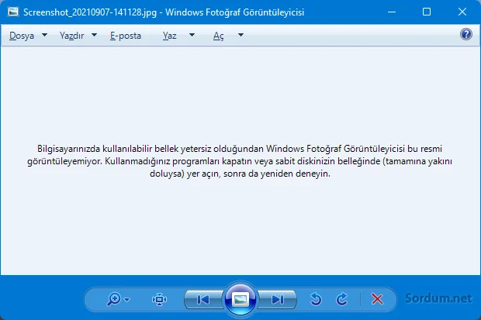The image size is (481, 320).
Task: Open the Yaz menu
Action: tap(169, 36)
